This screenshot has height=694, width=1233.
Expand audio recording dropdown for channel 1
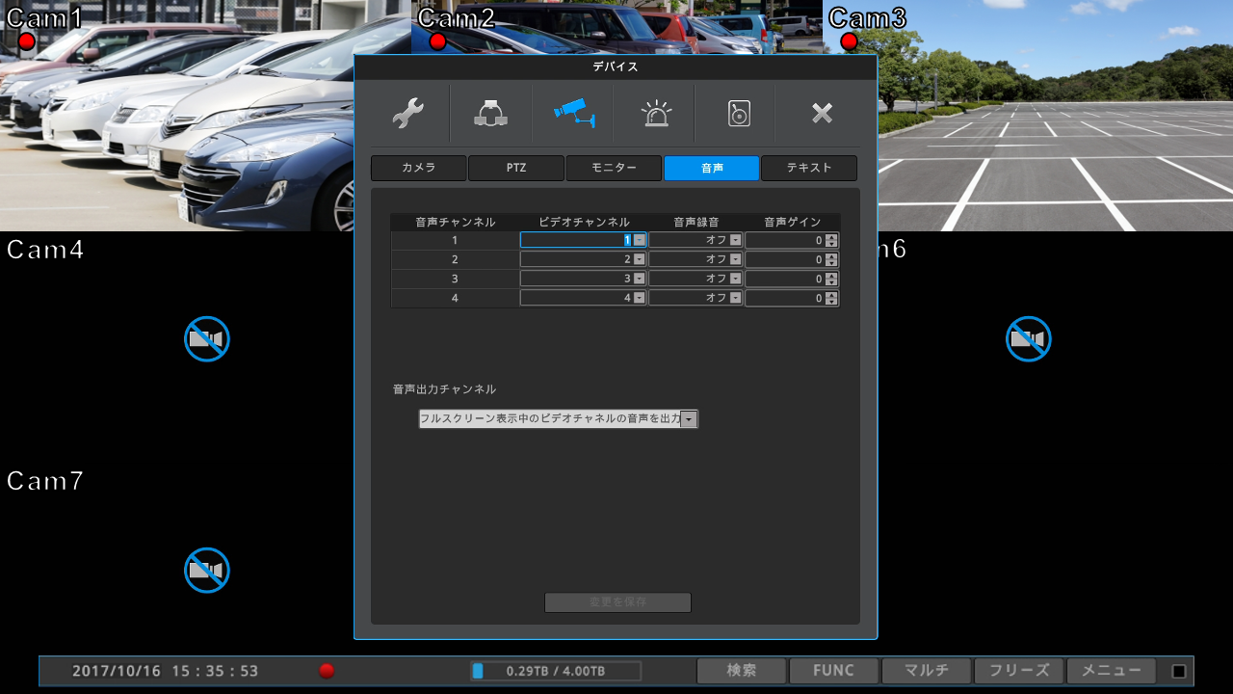pyautogui.click(x=735, y=240)
